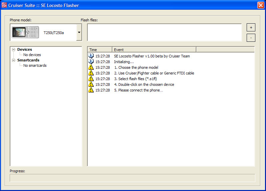Click warning icon for Double-click on device row

pyautogui.click(x=91, y=84)
